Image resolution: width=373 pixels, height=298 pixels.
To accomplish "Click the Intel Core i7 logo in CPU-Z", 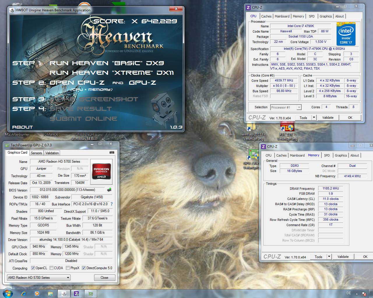I will point(346,34).
